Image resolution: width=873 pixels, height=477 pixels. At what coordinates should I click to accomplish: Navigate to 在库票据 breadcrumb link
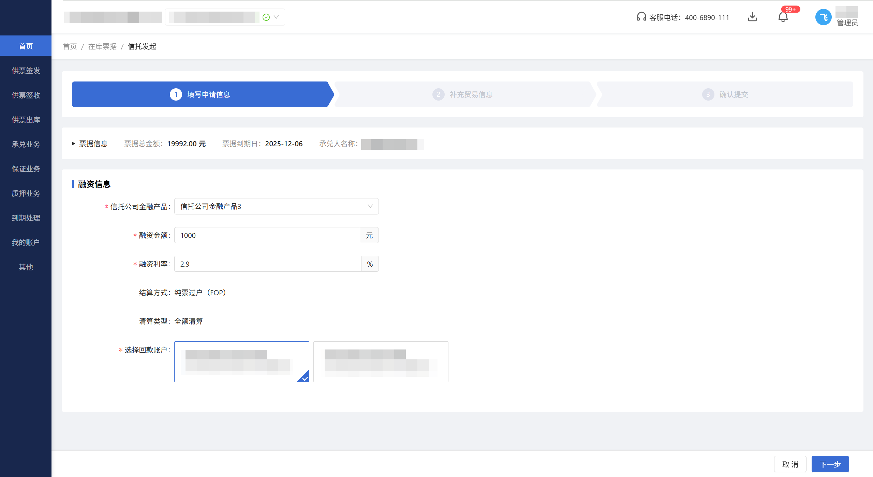102,46
